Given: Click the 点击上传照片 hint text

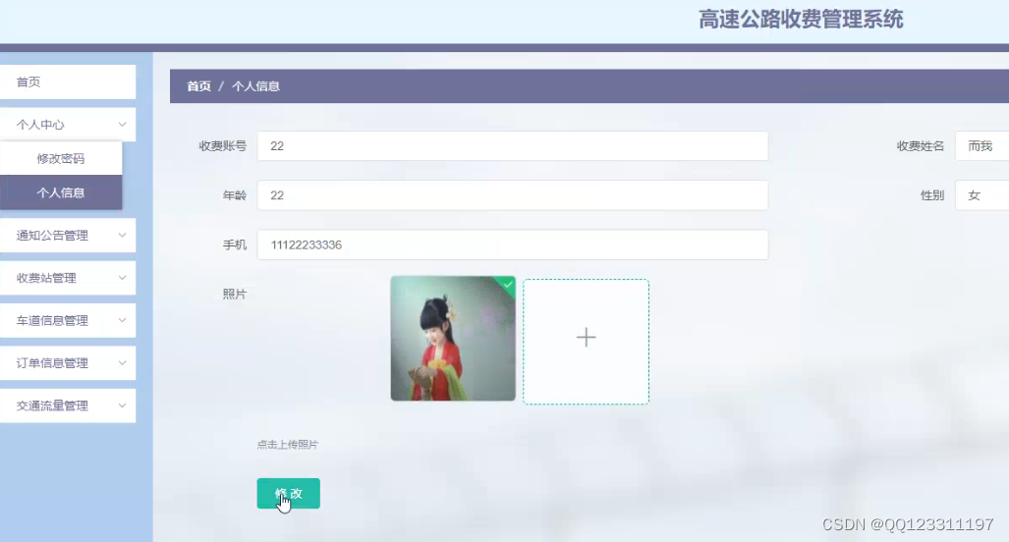Looking at the screenshot, I should coord(288,444).
